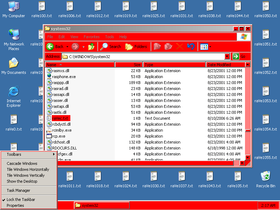Click the Views toolbar icon
This screenshot has width=280, height=210.
coord(204,47)
